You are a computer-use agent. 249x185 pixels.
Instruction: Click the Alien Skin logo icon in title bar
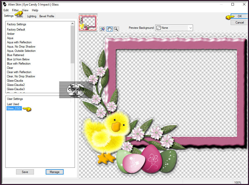[5, 4]
